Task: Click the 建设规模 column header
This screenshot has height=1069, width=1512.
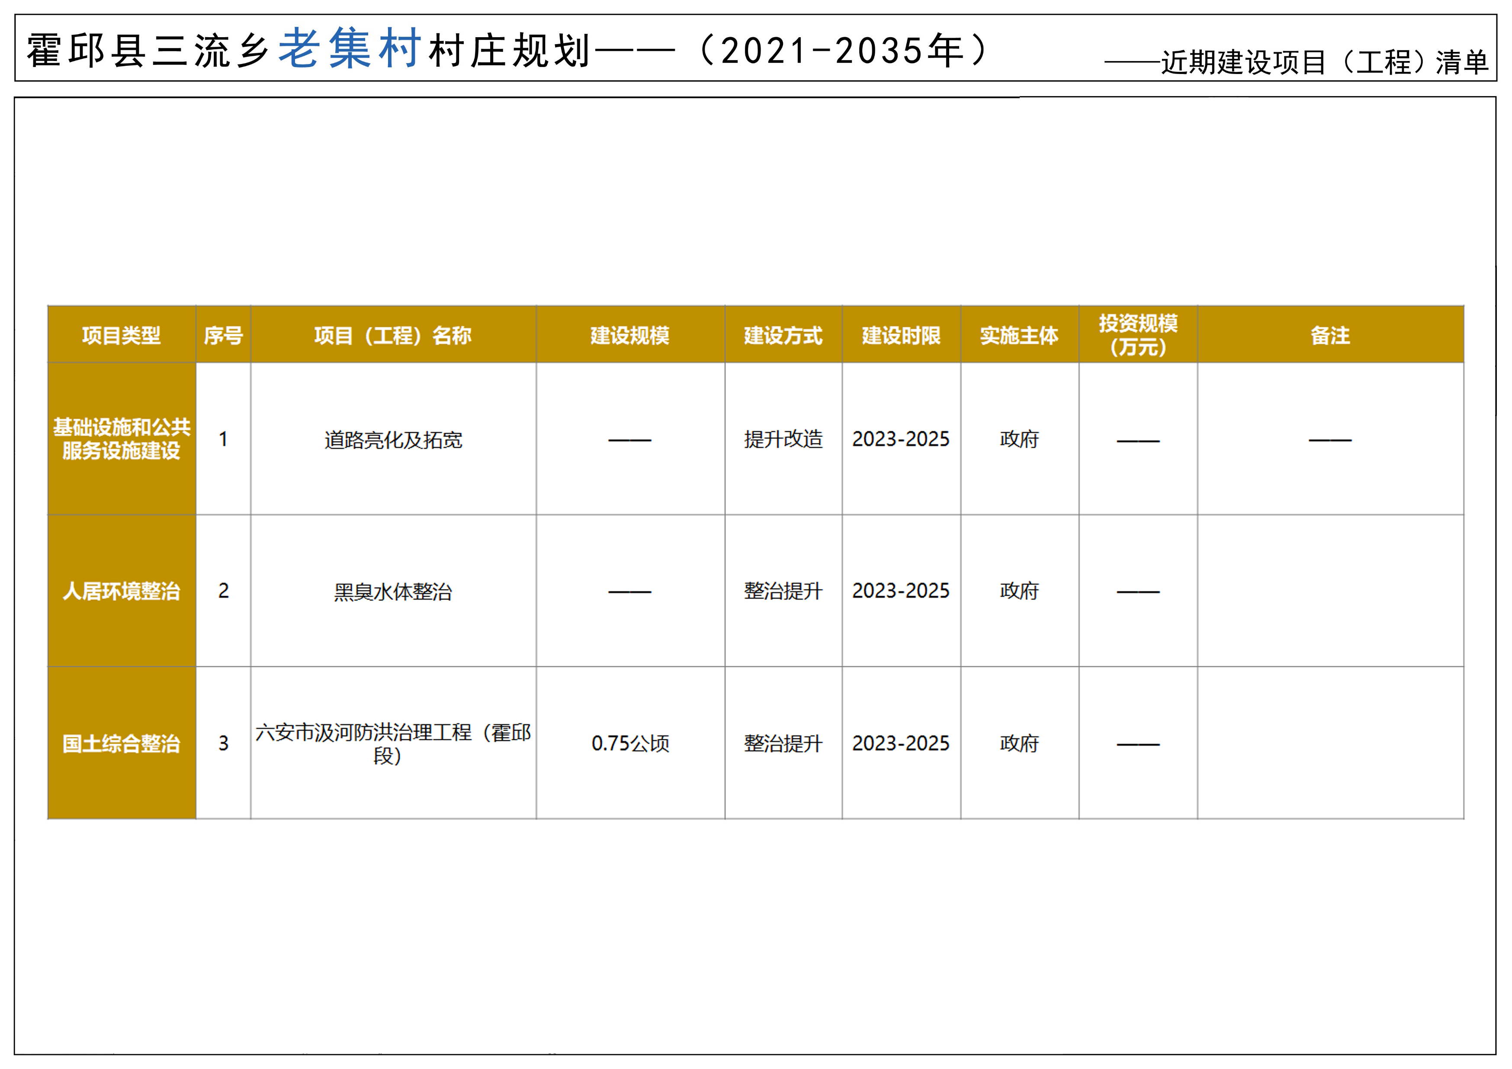Action: coord(629,335)
